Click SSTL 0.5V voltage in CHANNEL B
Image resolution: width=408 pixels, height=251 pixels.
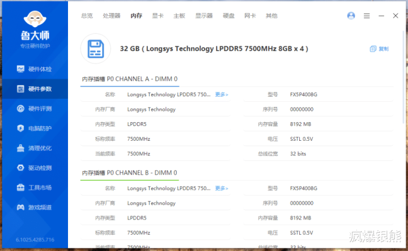click(301, 232)
